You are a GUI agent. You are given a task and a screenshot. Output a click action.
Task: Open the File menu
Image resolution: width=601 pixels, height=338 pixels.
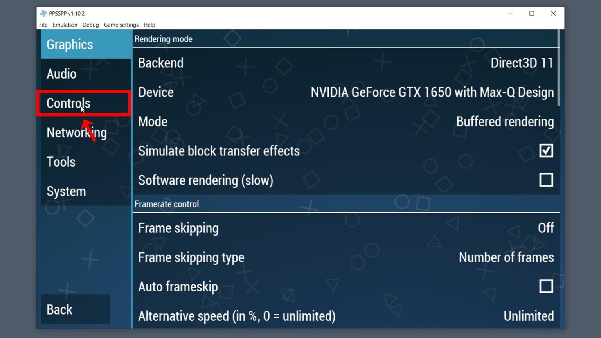[43, 25]
